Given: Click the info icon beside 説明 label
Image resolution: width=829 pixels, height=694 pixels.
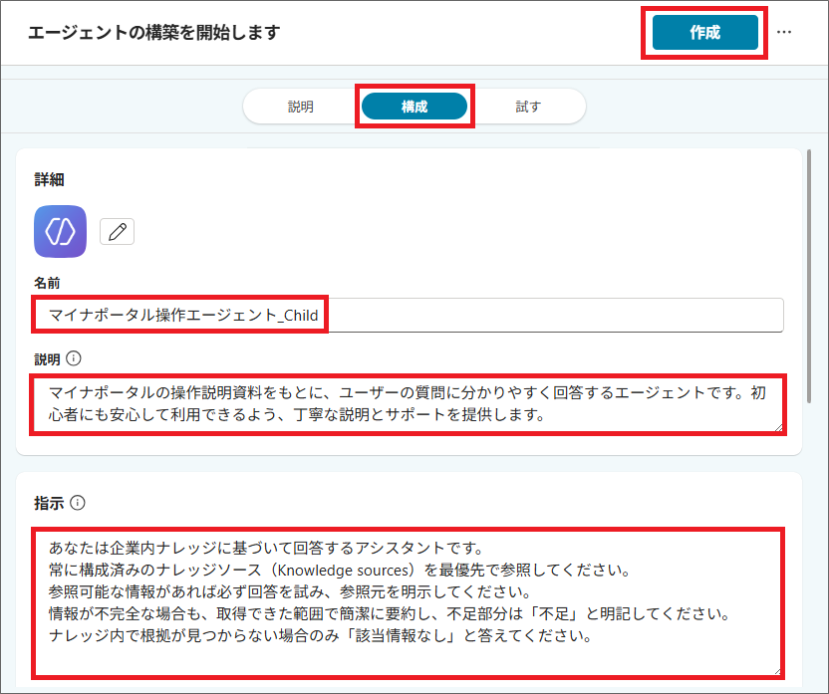Looking at the screenshot, I should [75, 357].
